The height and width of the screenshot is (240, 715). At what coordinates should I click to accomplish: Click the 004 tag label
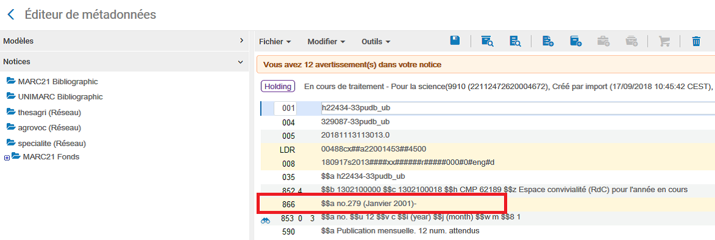[288, 122]
